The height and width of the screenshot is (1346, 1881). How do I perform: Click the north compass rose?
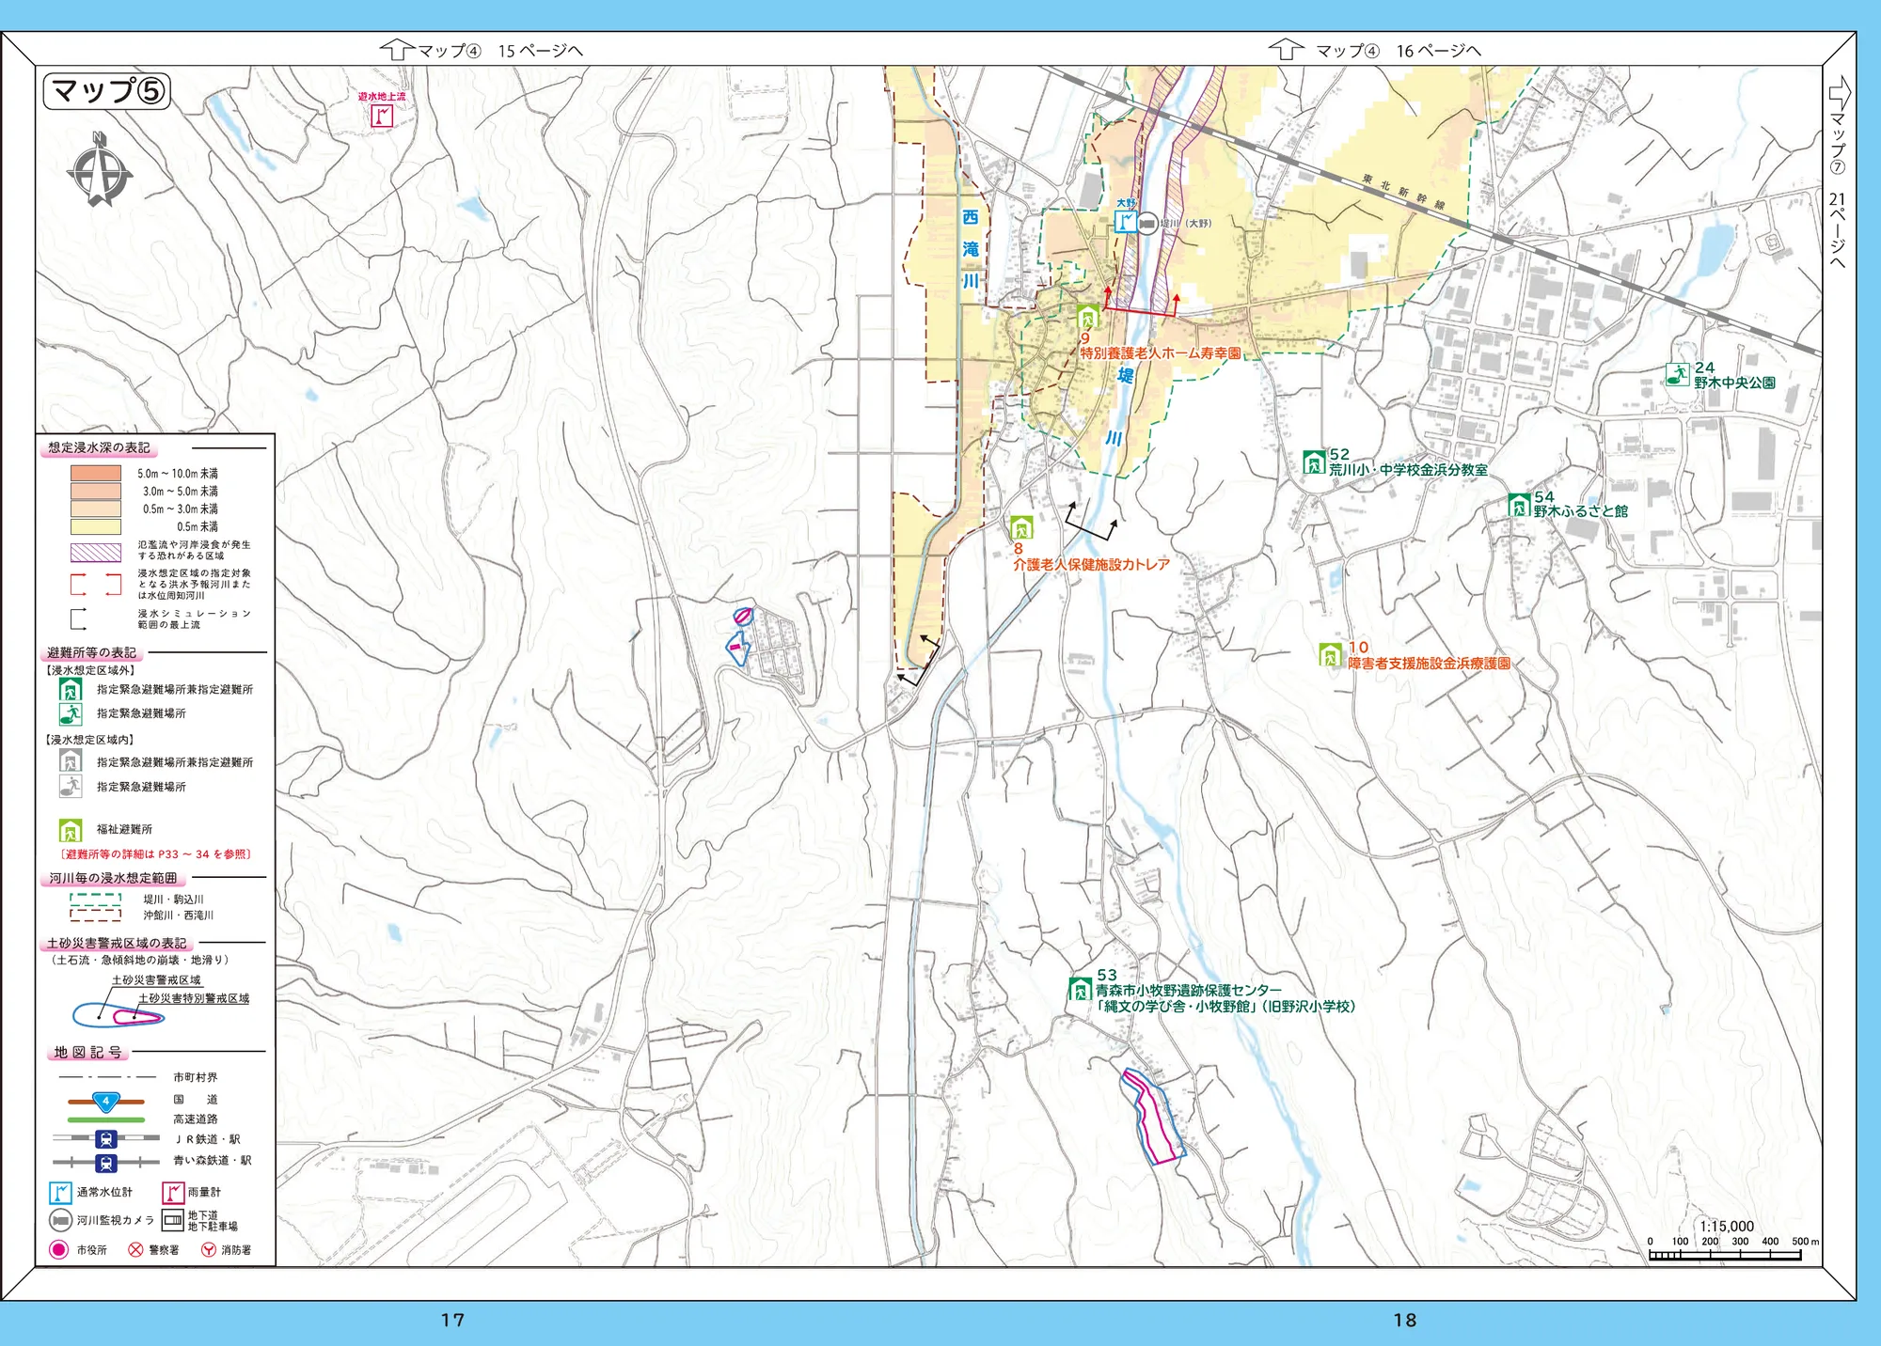point(100,171)
